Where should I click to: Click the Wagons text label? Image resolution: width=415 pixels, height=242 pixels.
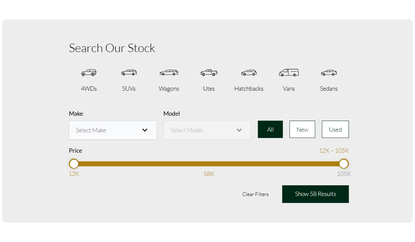(169, 89)
